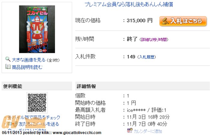210x135 pixels.
Task: Click the magnifying glass icon beside 大きな画像を見る
Action: coord(8,59)
